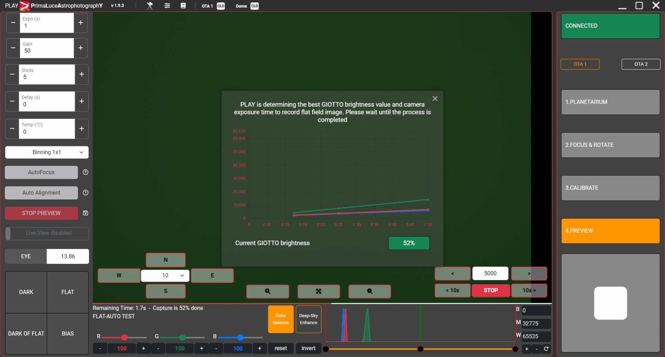Viewport: 665px width, 357px height.
Task: Select DARK OF FLAT frame type
Action: coord(26,334)
